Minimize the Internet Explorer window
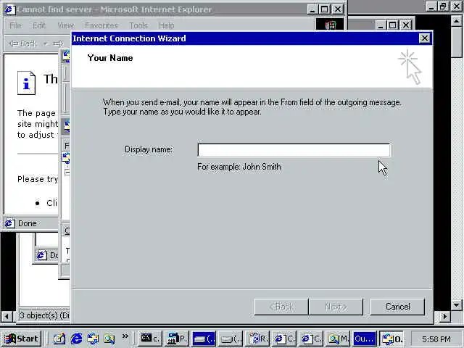The image size is (464, 348). tap(312, 9)
